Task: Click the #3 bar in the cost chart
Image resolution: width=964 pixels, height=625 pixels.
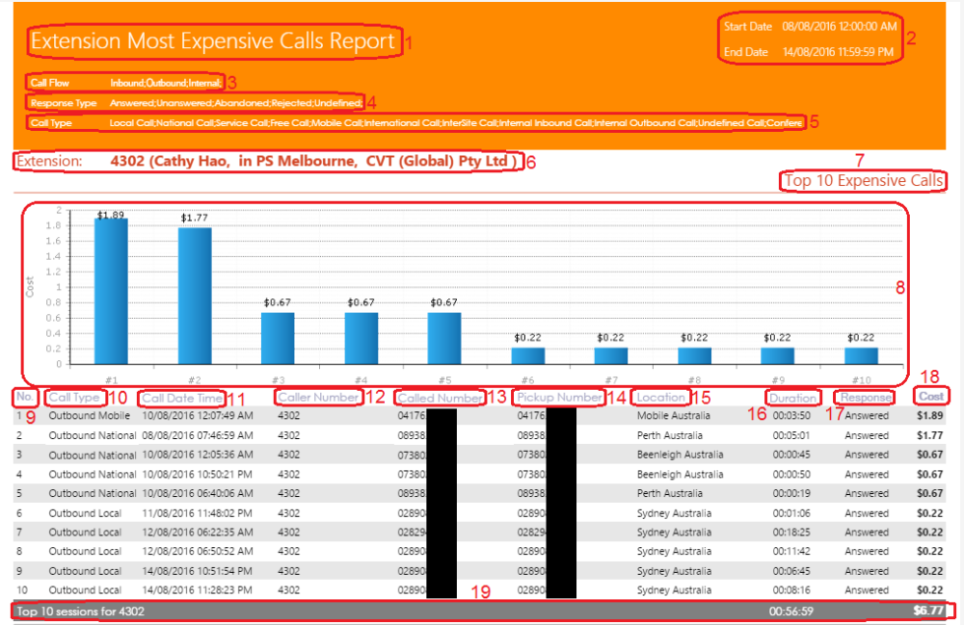Action: 278,338
